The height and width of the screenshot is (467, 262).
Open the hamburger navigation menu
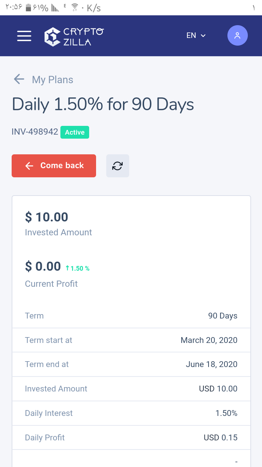pyautogui.click(x=24, y=36)
